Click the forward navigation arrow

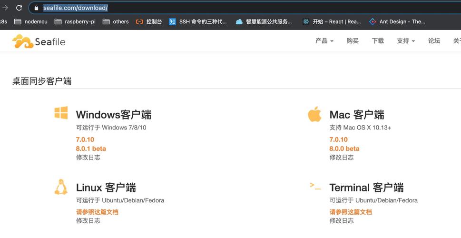coord(5,8)
